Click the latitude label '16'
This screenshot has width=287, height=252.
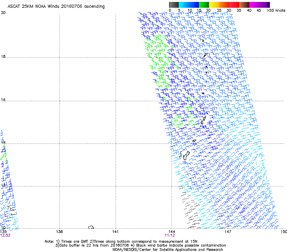point(3,100)
